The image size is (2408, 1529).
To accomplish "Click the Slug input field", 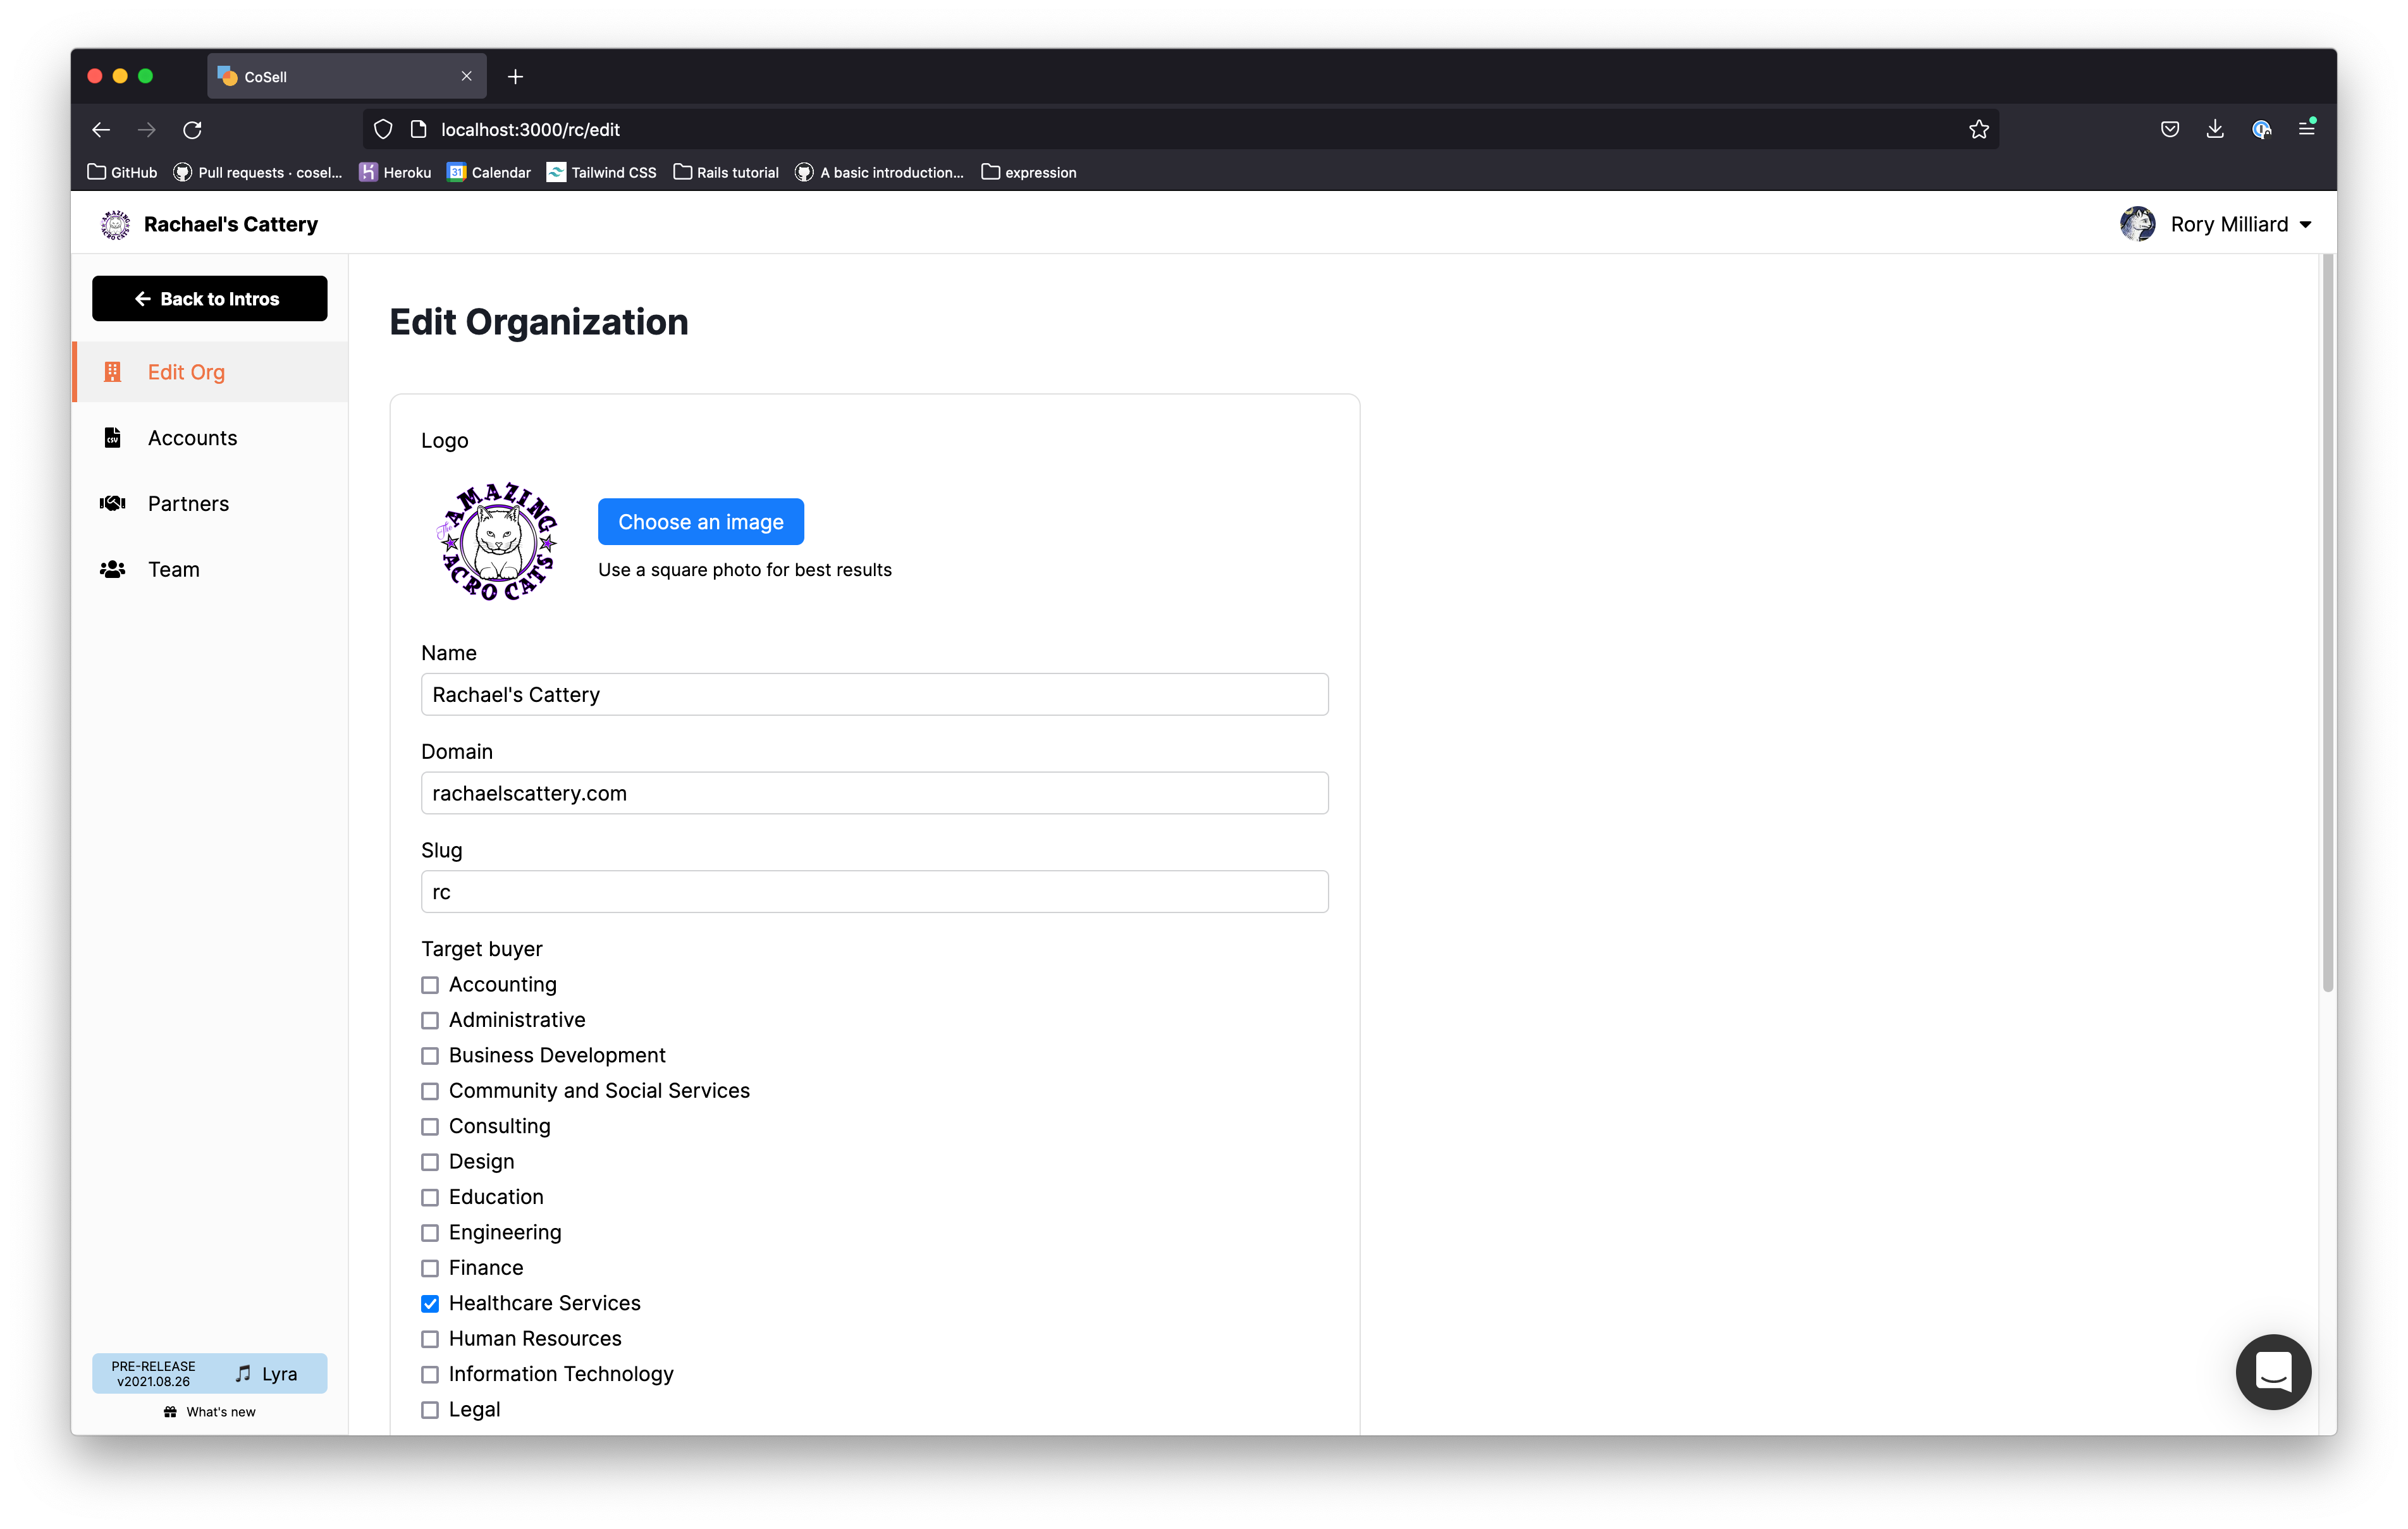I will 875,892.
